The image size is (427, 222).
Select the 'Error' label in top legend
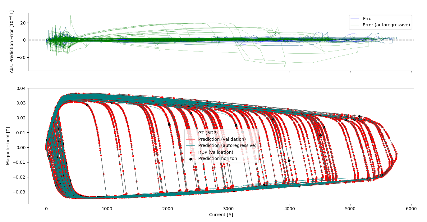368,19
